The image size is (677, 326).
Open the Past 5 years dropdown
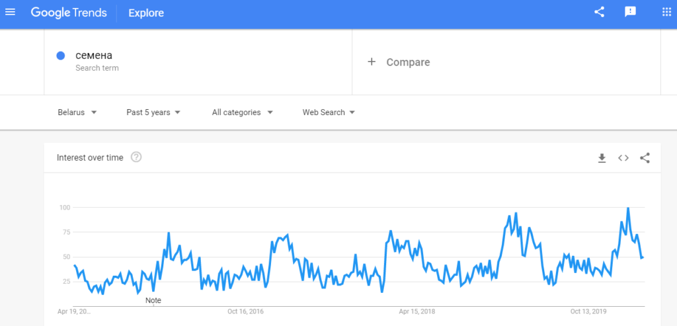pyautogui.click(x=153, y=112)
